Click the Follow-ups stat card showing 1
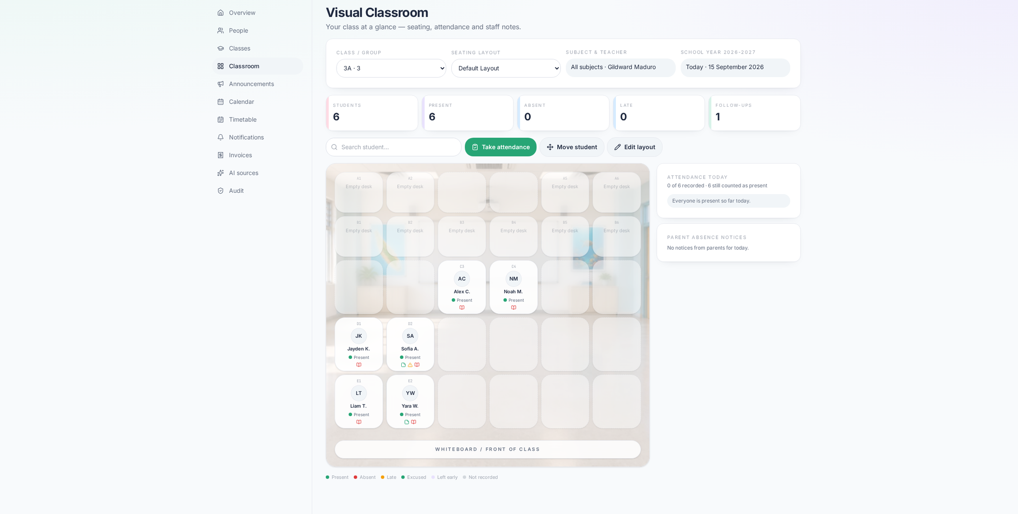Viewport: 1018px width, 514px height. 755,113
